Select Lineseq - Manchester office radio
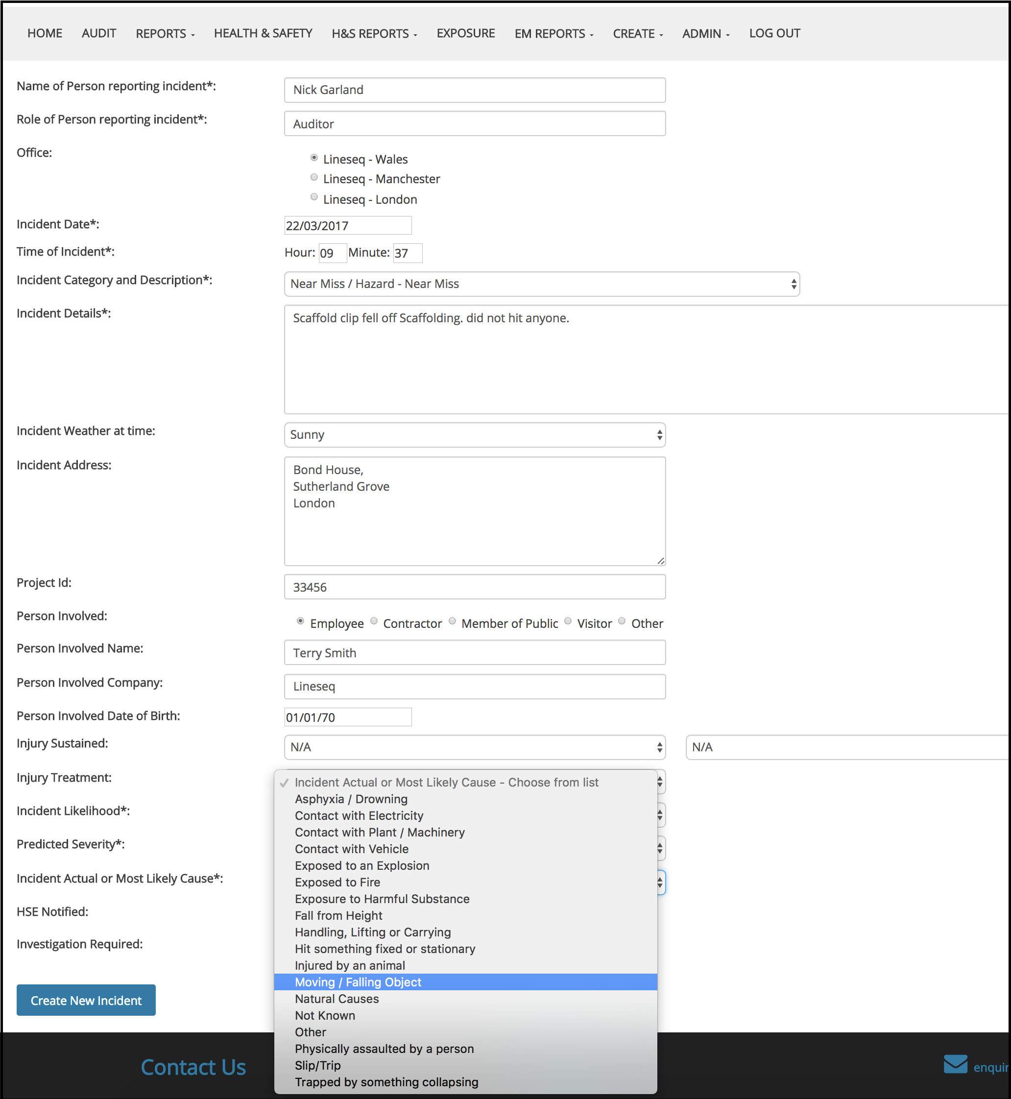Viewport: 1011px width, 1099px height. (x=314, y=177)
